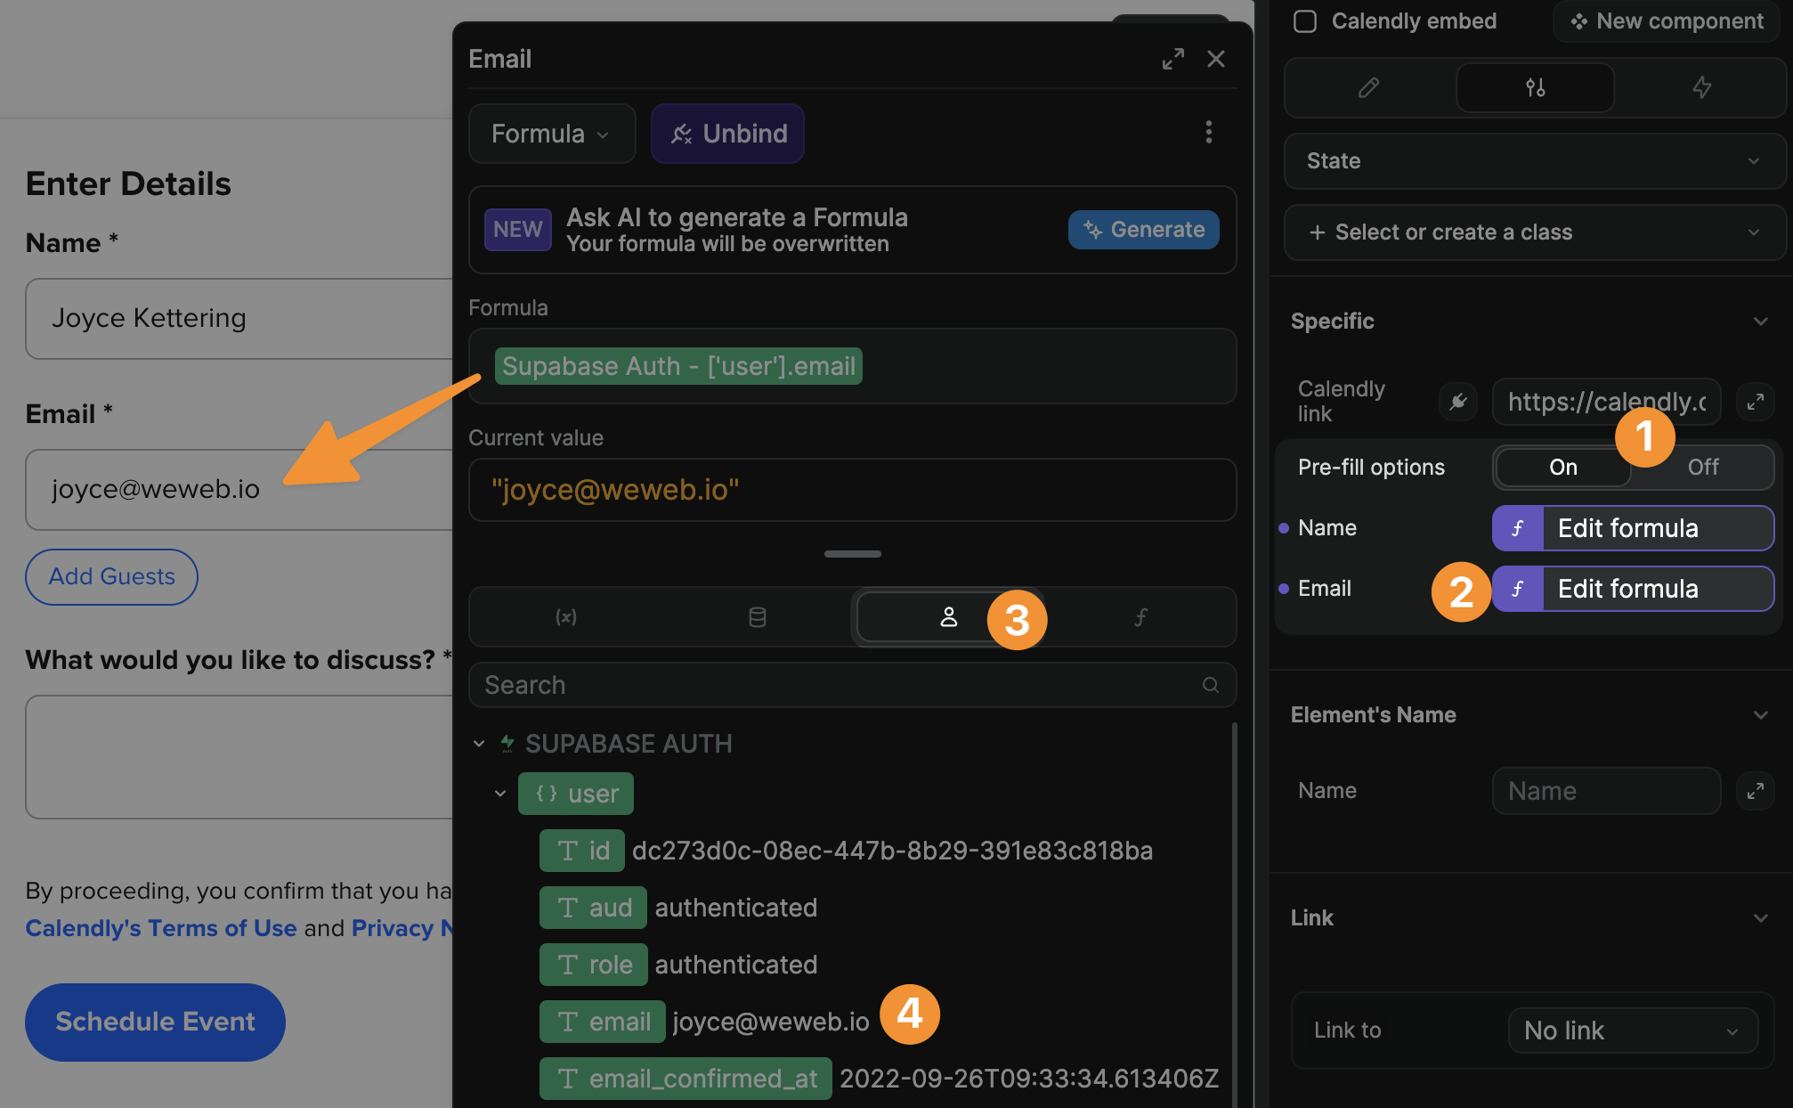
Task: Select the (x) variables tab in formula editor
Action: click(x=566, y=616)
